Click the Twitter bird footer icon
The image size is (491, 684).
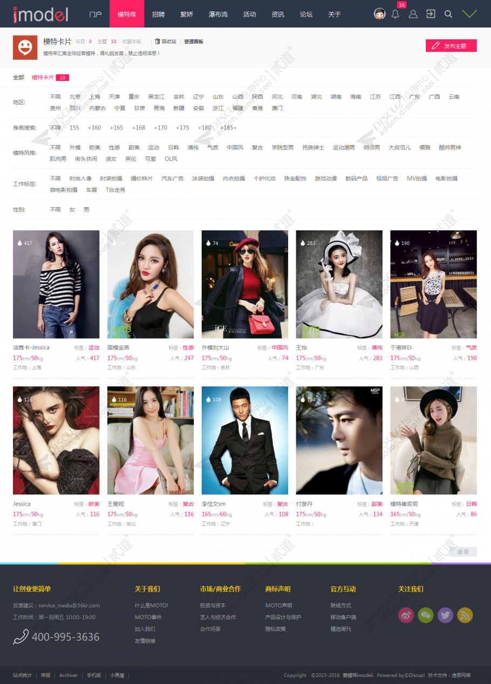coord(445,615)
